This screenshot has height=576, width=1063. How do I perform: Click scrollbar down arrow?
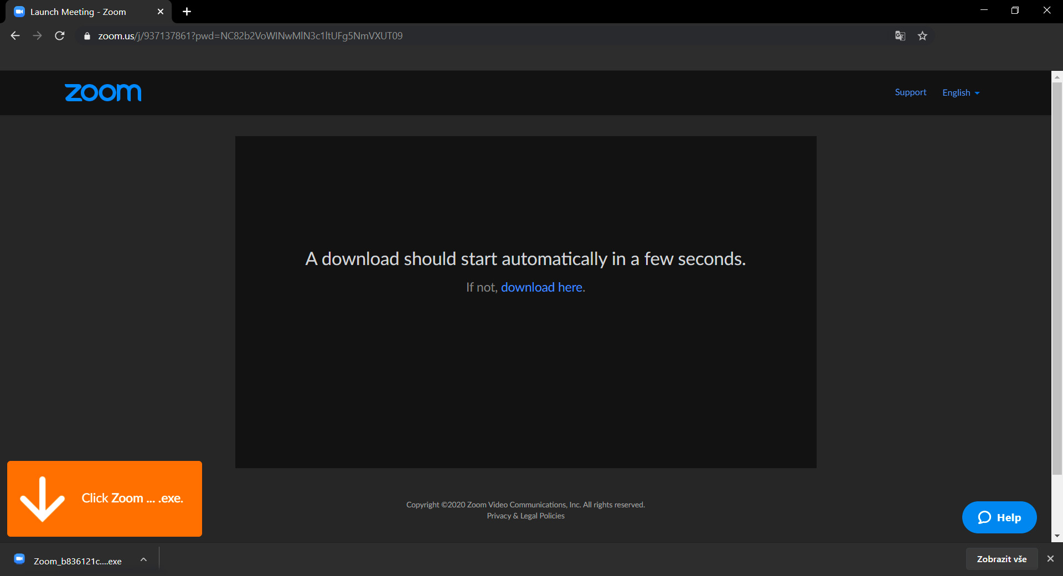[x=1057, y=536]
